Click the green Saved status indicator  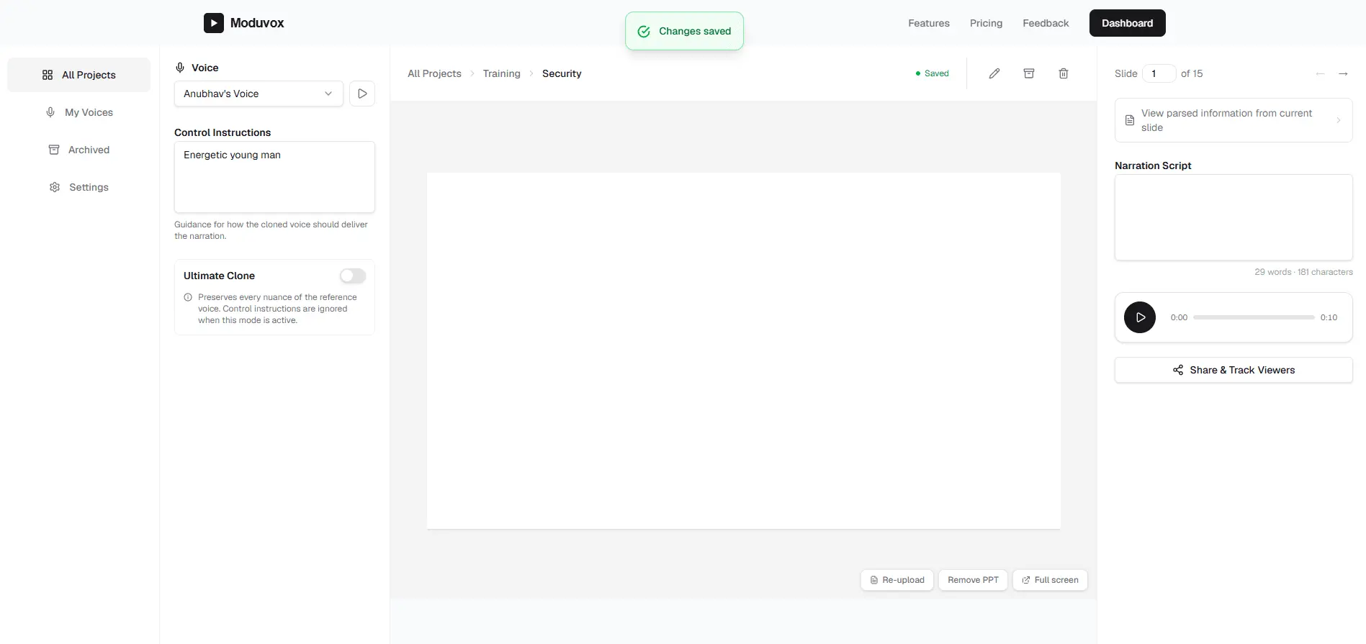tap(932, 73)
